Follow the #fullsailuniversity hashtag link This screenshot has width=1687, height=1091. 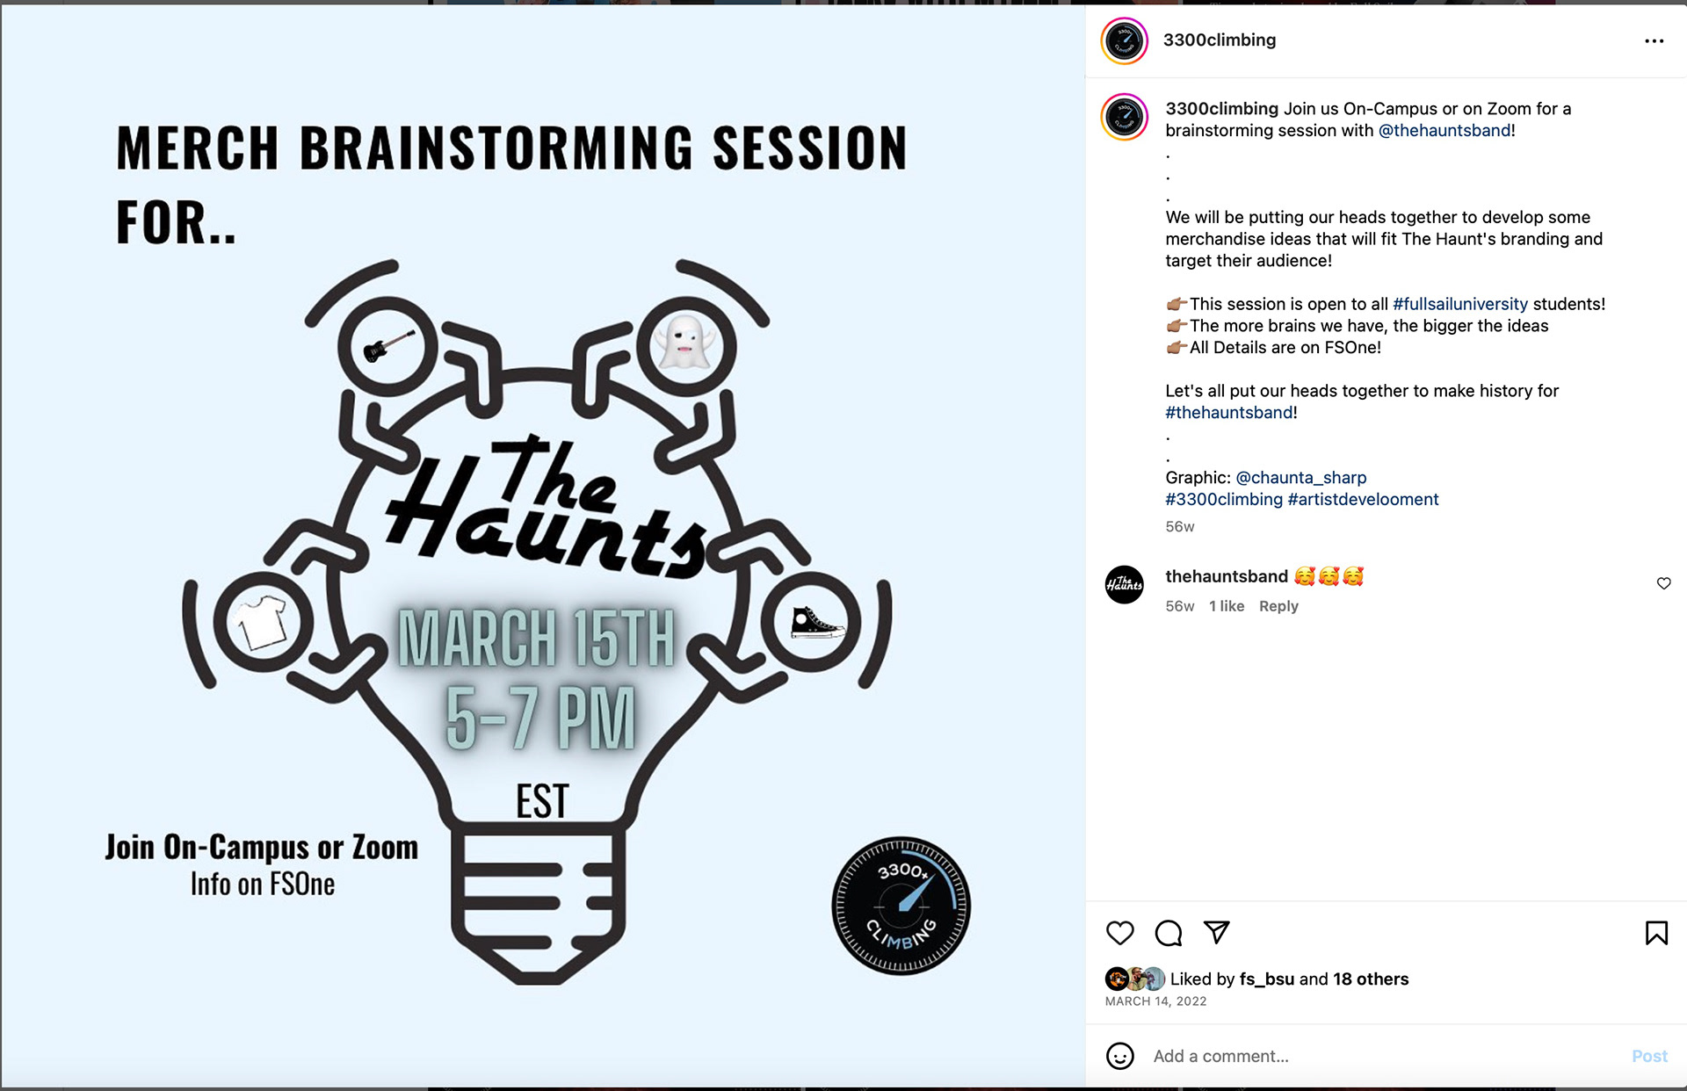tap(1460, 304)
